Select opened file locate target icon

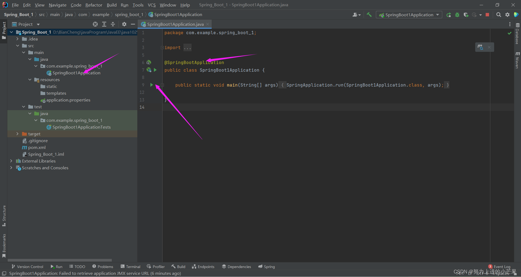(95, 24)
